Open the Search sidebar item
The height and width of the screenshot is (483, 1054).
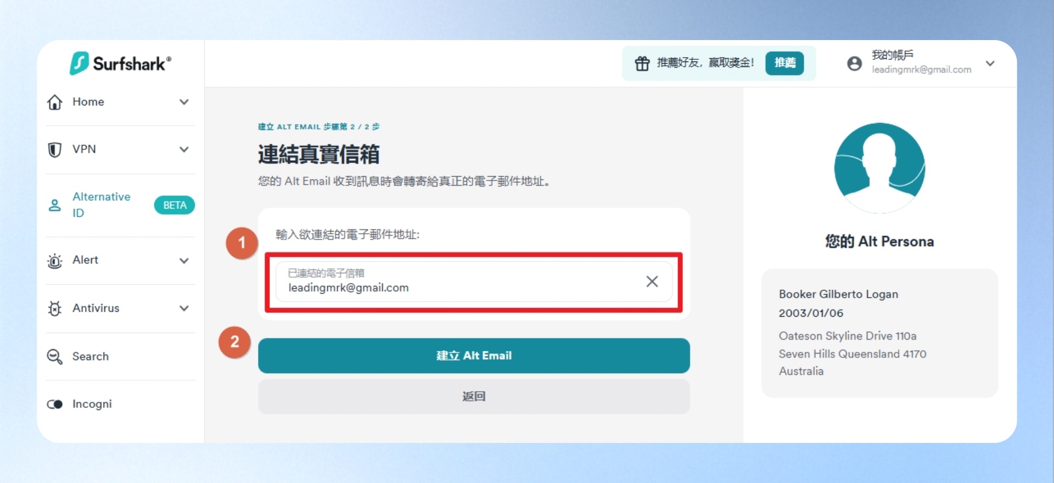pos(120,357)
